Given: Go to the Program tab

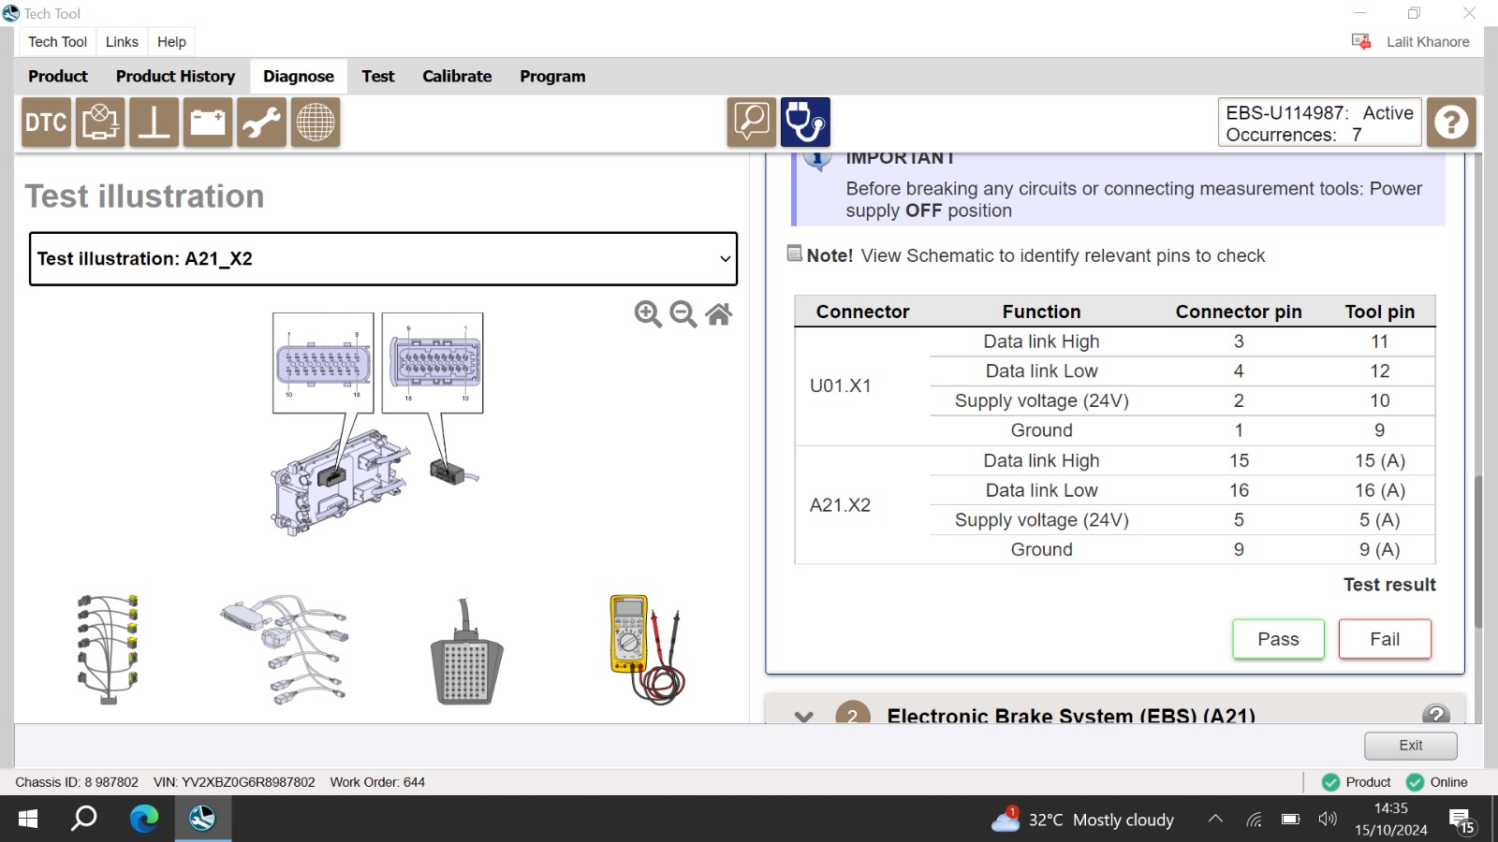Looking at the screenshot, I should [552, 77].
